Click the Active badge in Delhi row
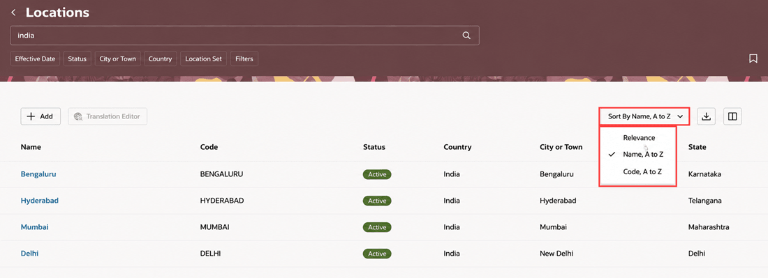The height and width of the screenshot is (278, 768). click(x=377, y=254)
